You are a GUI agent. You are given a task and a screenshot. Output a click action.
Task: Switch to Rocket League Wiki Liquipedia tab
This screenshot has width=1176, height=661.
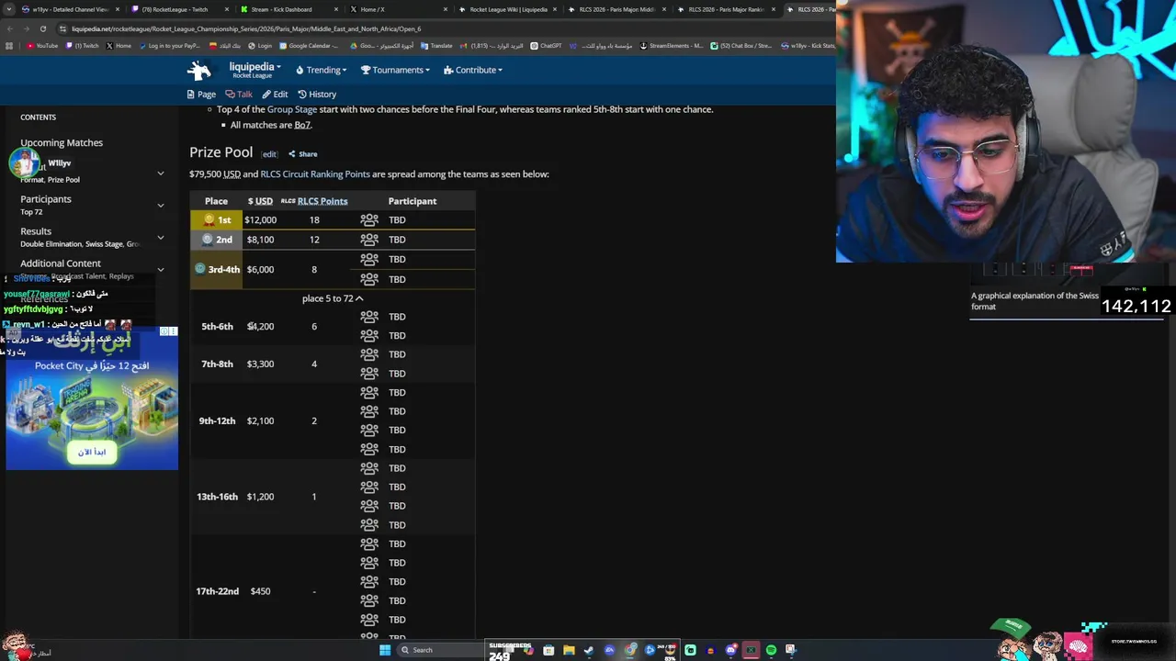coord(508,9)
